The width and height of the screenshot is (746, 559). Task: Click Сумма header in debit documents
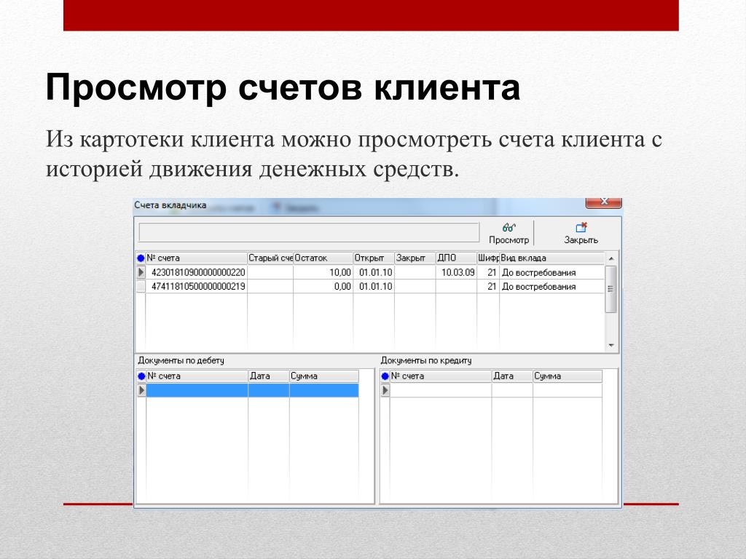pos(324,376)
